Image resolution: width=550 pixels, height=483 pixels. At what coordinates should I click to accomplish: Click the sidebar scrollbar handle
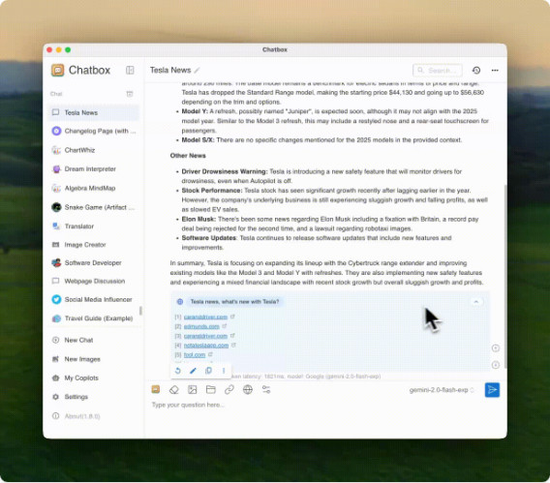140,311
